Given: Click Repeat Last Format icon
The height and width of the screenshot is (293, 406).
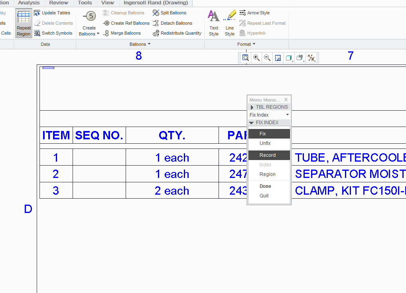Looking at the screenshot, I should [242, 23].
